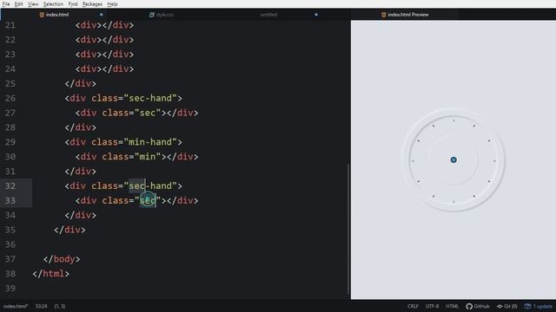Click the CSS file icon on style.css tab

pos(152,15)
